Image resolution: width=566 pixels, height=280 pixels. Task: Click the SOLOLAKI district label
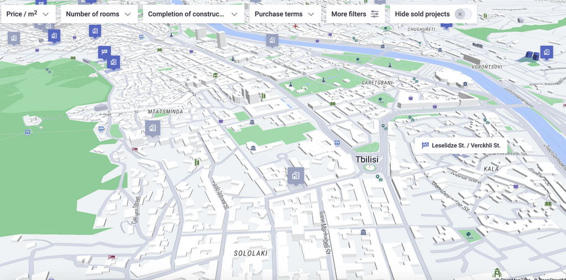coord(250,254)
